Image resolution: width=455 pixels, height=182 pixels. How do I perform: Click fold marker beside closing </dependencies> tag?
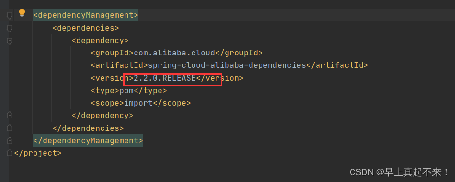point(10,128)
